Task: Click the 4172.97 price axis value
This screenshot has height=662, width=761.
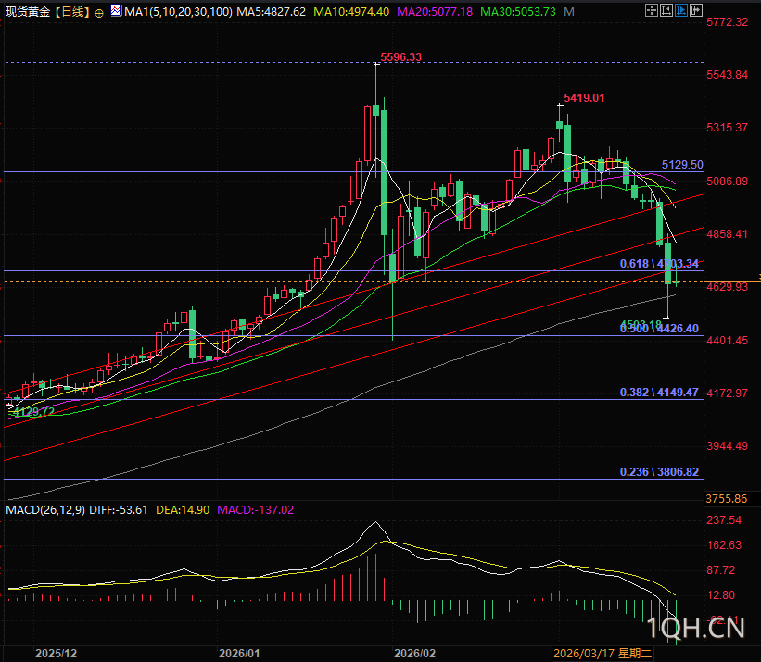Action: (727, 393)
